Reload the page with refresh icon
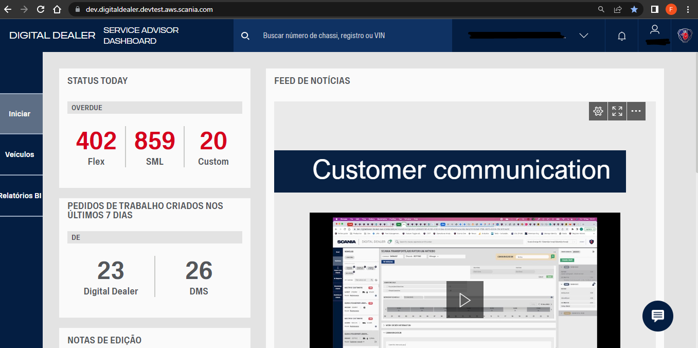The height and width of the screenshot is (348, 698). [41, 9]
